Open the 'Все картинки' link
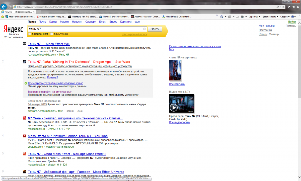Screen dimensions: 301x181 tap(177, 84)
